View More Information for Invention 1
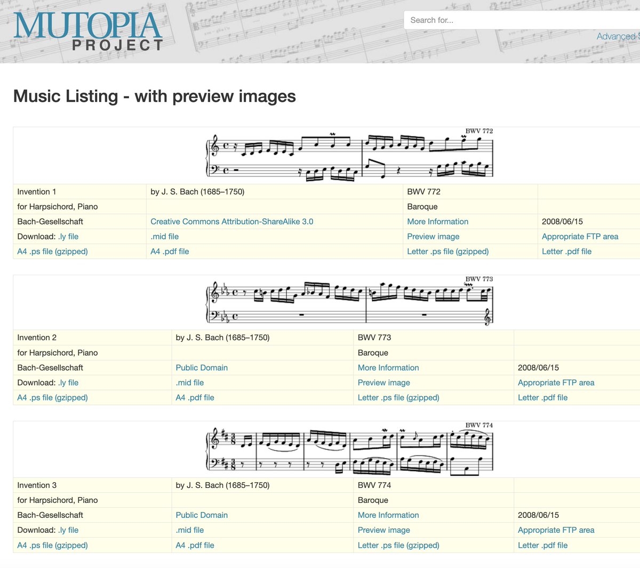Viewport: 640px width, 568px height. pyautogui.click(x=438, y=221)
